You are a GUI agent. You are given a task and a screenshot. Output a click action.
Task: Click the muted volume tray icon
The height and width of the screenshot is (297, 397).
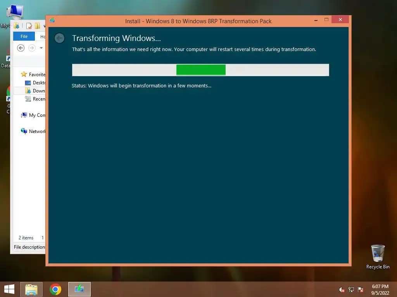342,290
